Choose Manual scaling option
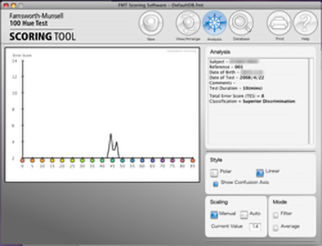The height and width of the screenshot is (246, 322). click(214, 214)
